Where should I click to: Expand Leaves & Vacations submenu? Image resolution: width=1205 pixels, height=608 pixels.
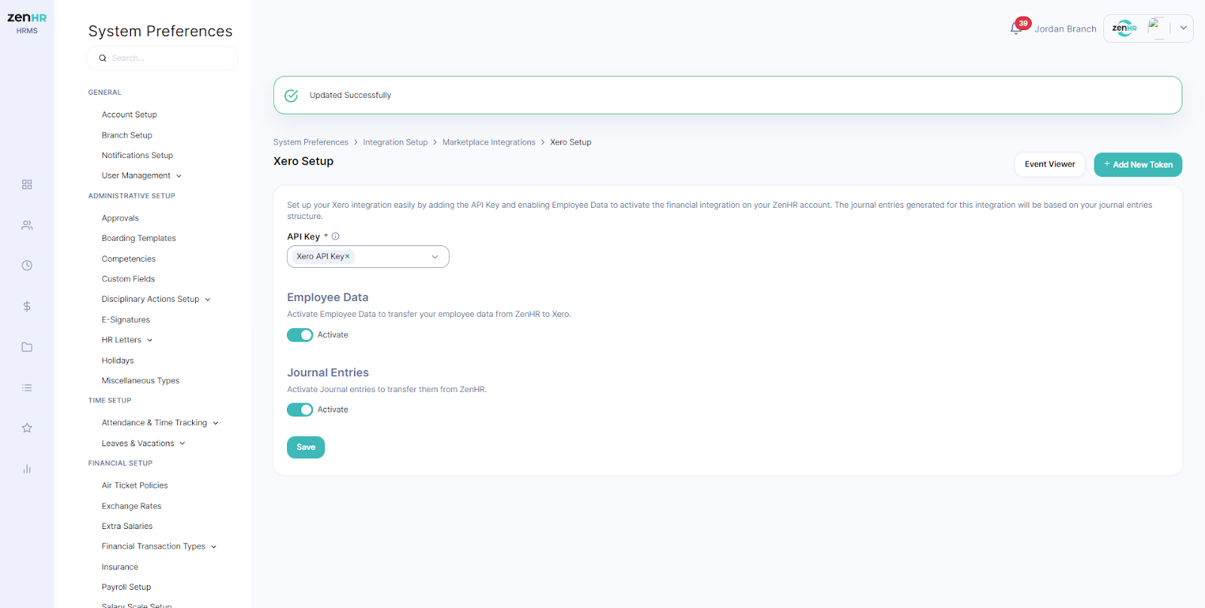(182, 443)
